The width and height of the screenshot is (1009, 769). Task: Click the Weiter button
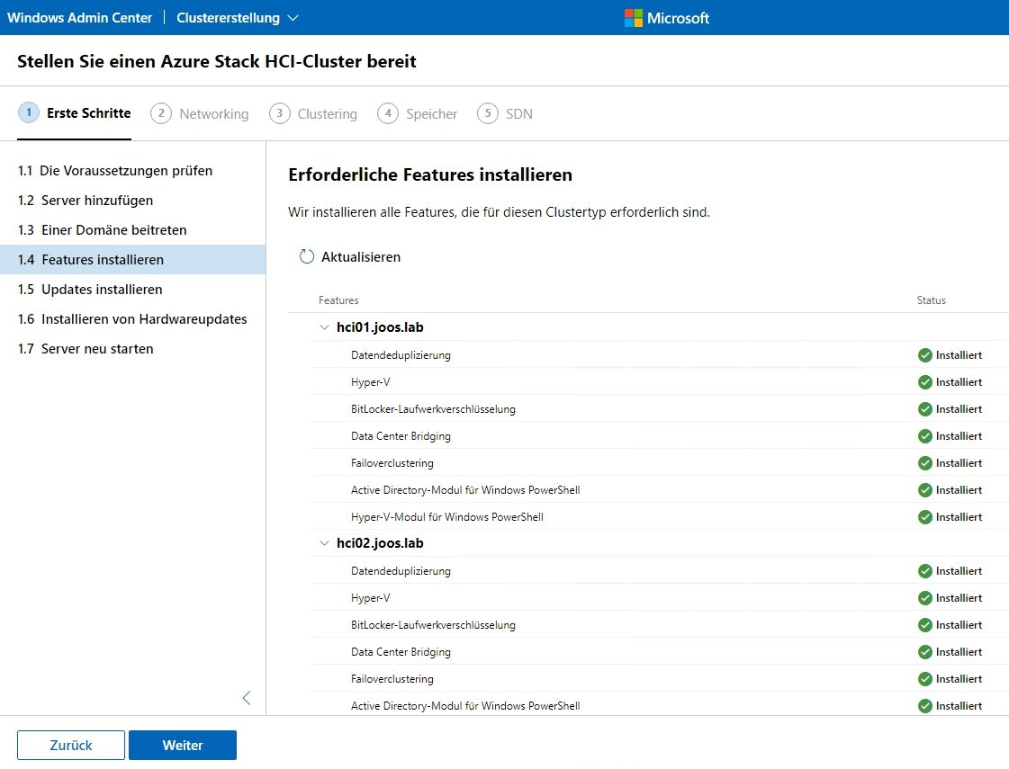[182, 745]
